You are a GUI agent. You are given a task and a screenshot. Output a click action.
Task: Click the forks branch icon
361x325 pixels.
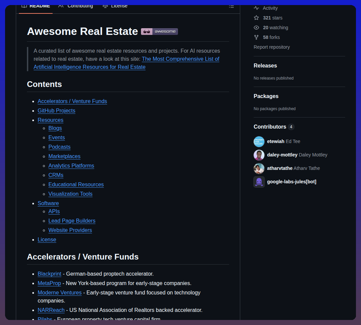click(x=256, y=37)
